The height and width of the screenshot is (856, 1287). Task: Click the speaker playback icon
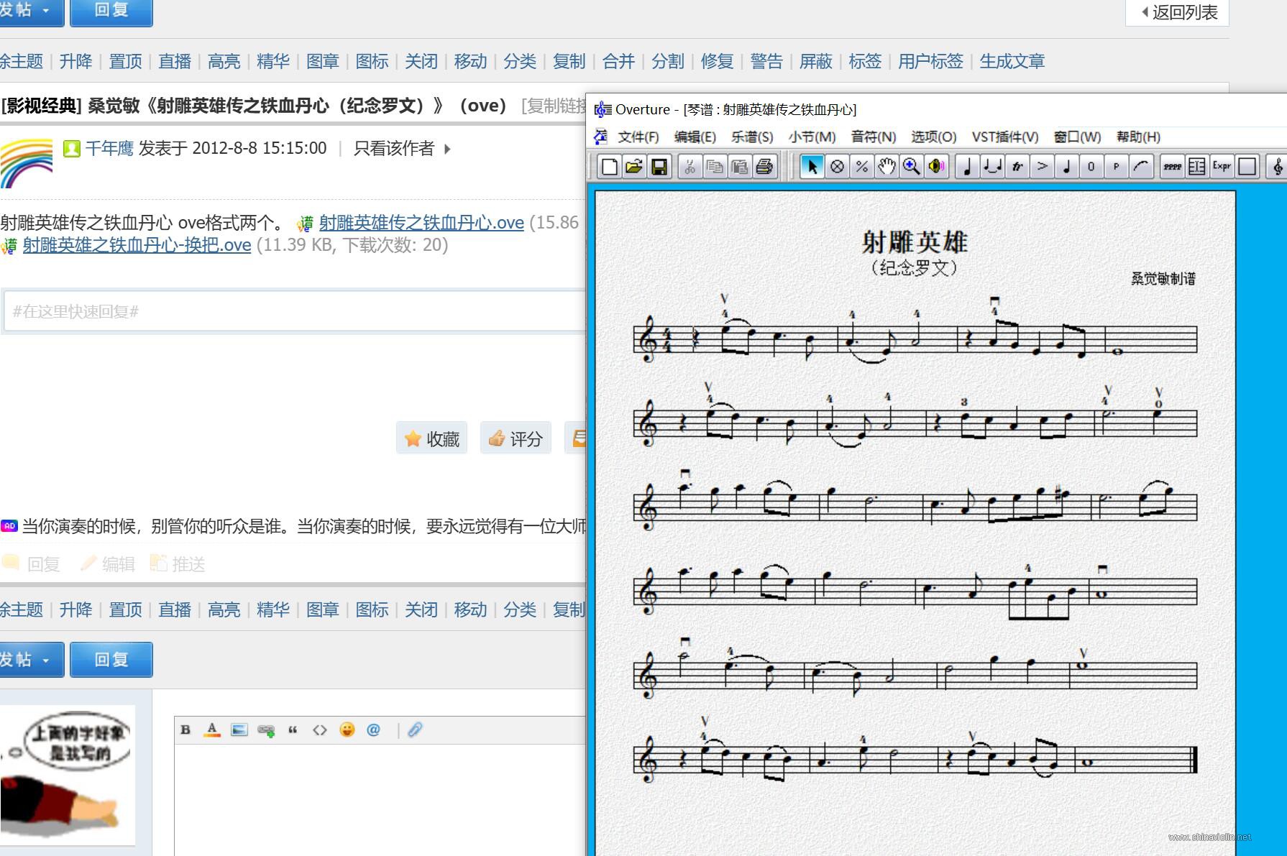tap(936, 167)
